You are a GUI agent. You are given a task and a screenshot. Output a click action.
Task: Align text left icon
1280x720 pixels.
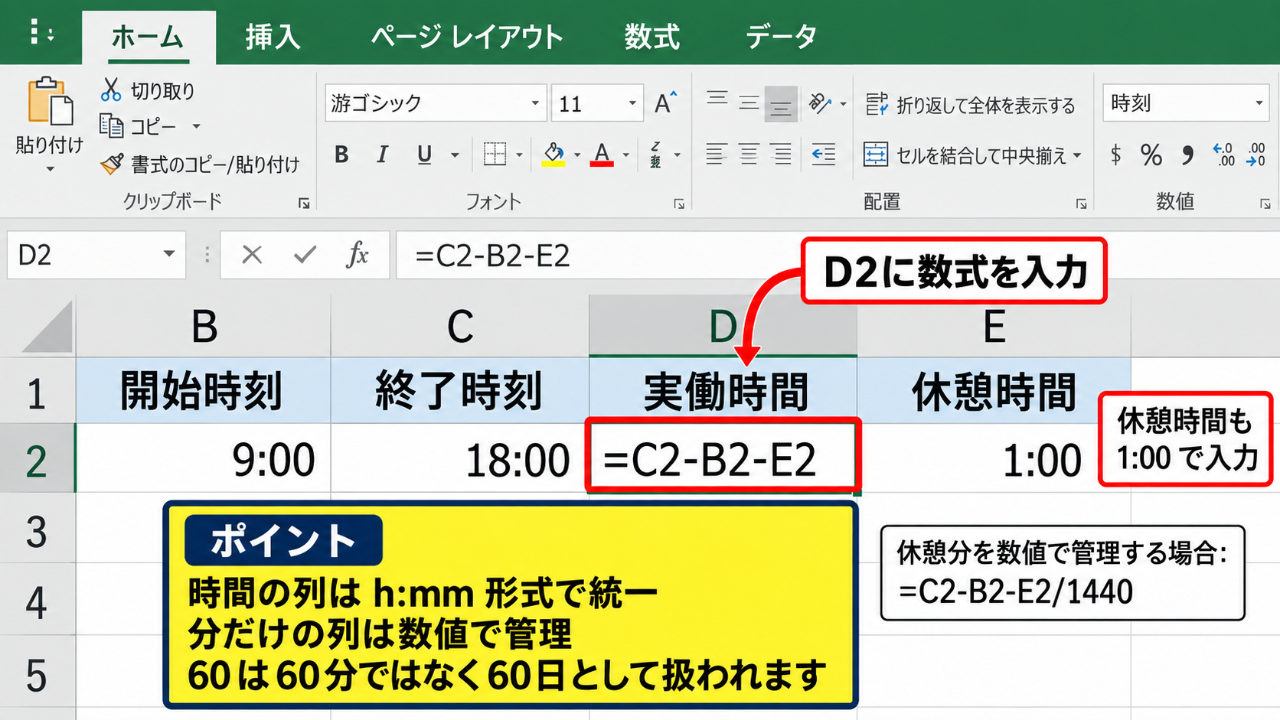click(x=716, y=155)
